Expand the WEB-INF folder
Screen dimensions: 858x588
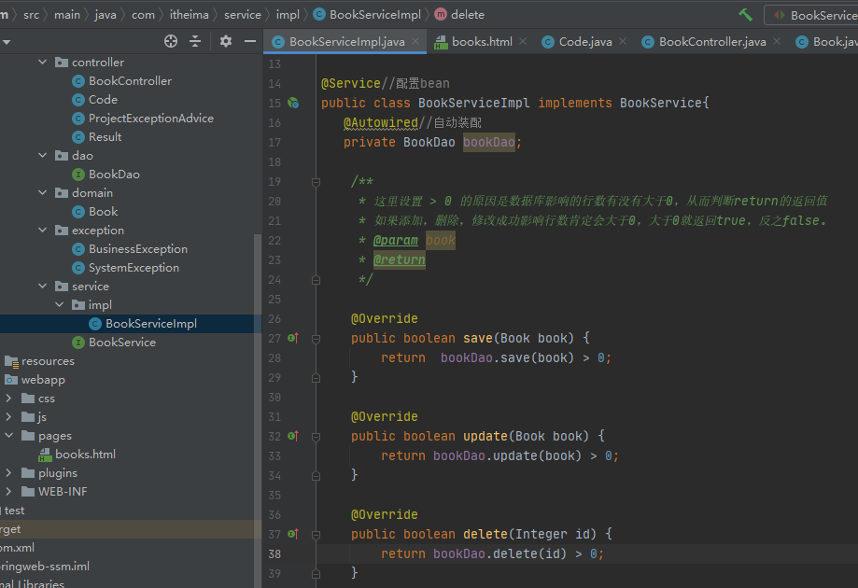[x=8, y=492]
